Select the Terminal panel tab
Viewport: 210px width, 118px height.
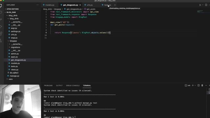pyautogui.click(x=87, y=86)
